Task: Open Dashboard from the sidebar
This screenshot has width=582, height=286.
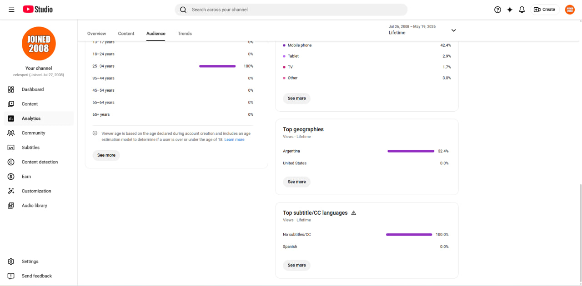Action: [39, 89]
